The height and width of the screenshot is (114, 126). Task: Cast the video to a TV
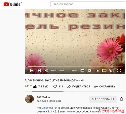pos(112,70)
